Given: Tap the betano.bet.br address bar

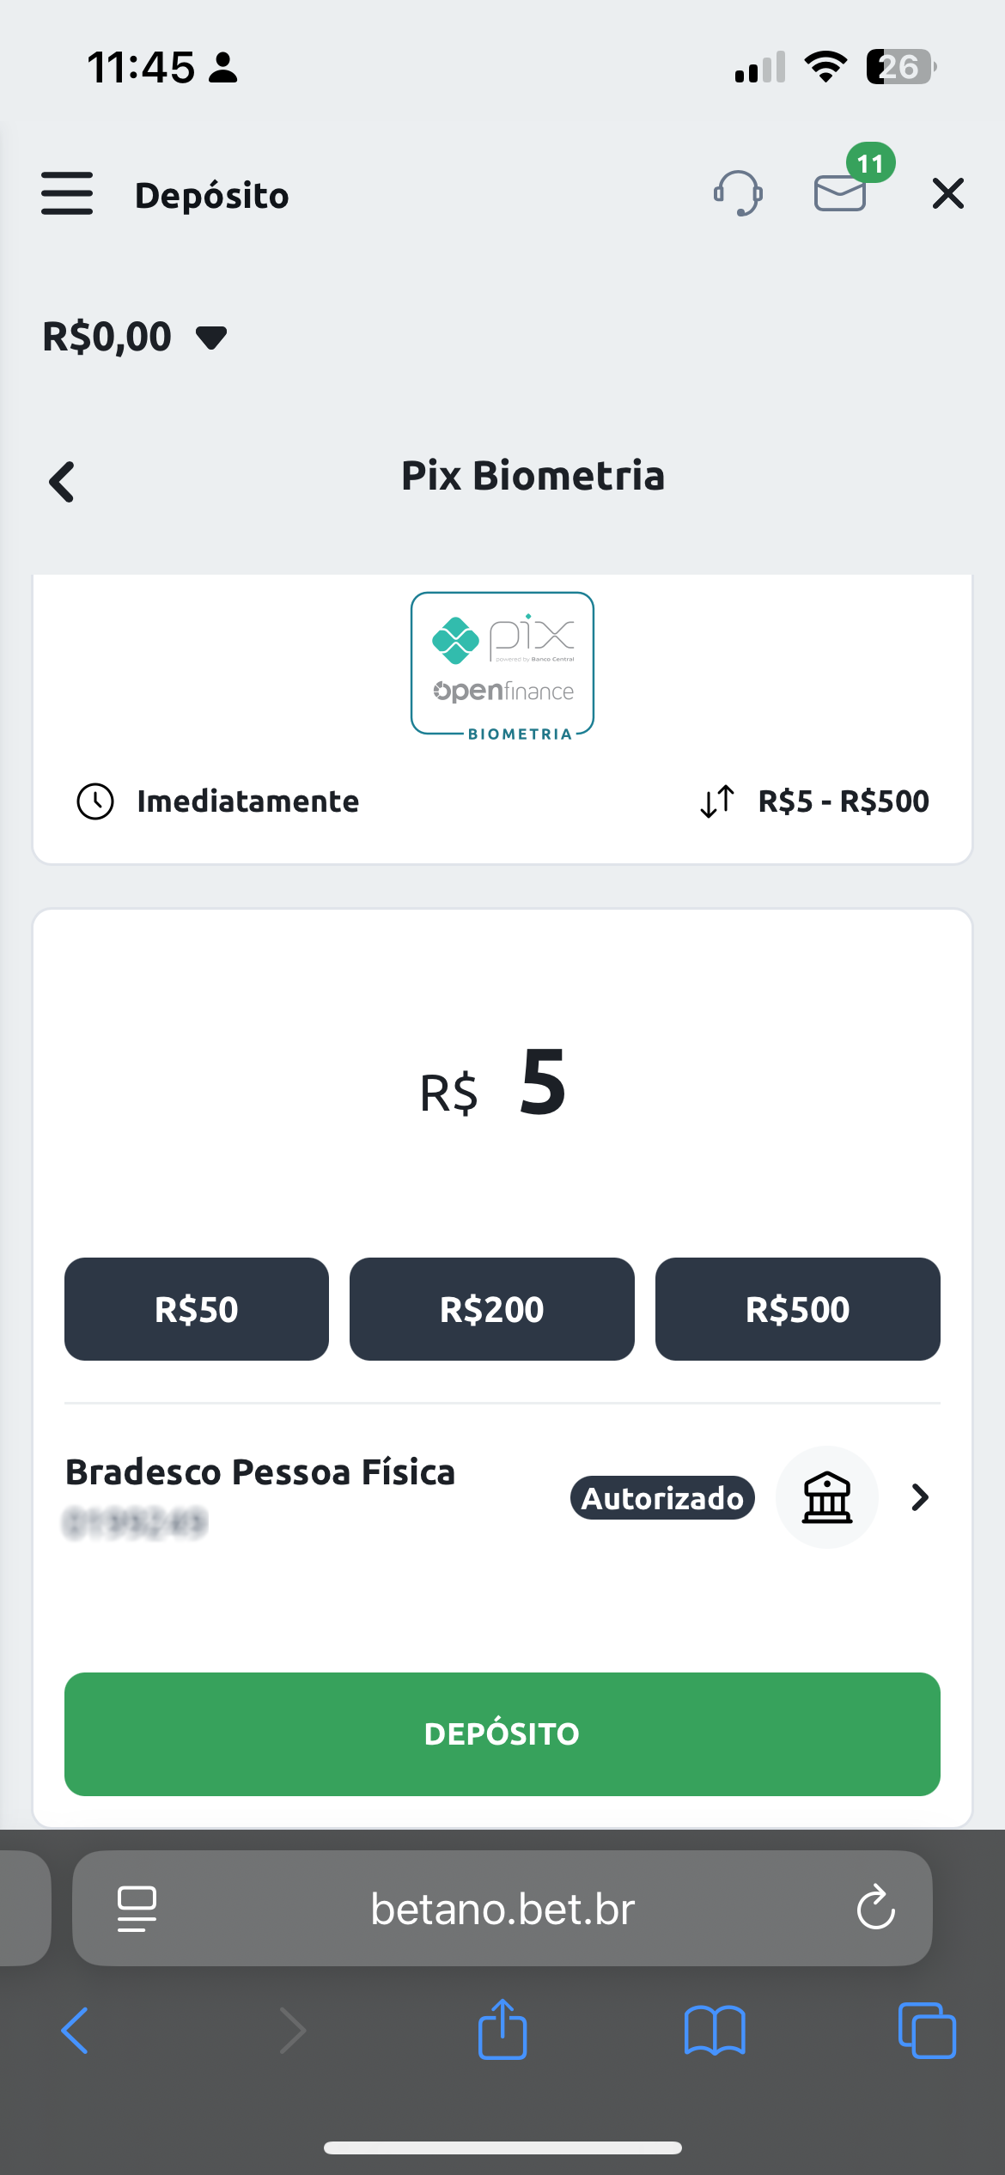Looking at the screenshot, I should 502,1909.
